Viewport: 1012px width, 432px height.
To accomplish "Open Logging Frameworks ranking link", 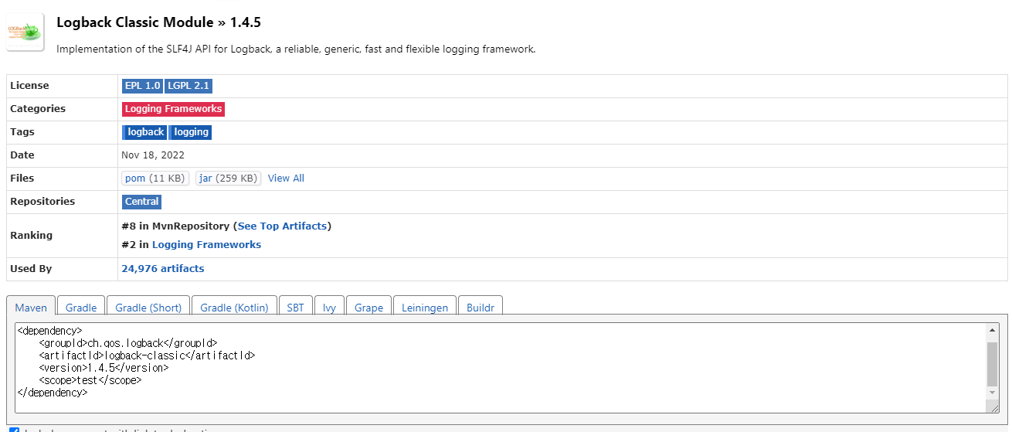I will coord(206,245).
